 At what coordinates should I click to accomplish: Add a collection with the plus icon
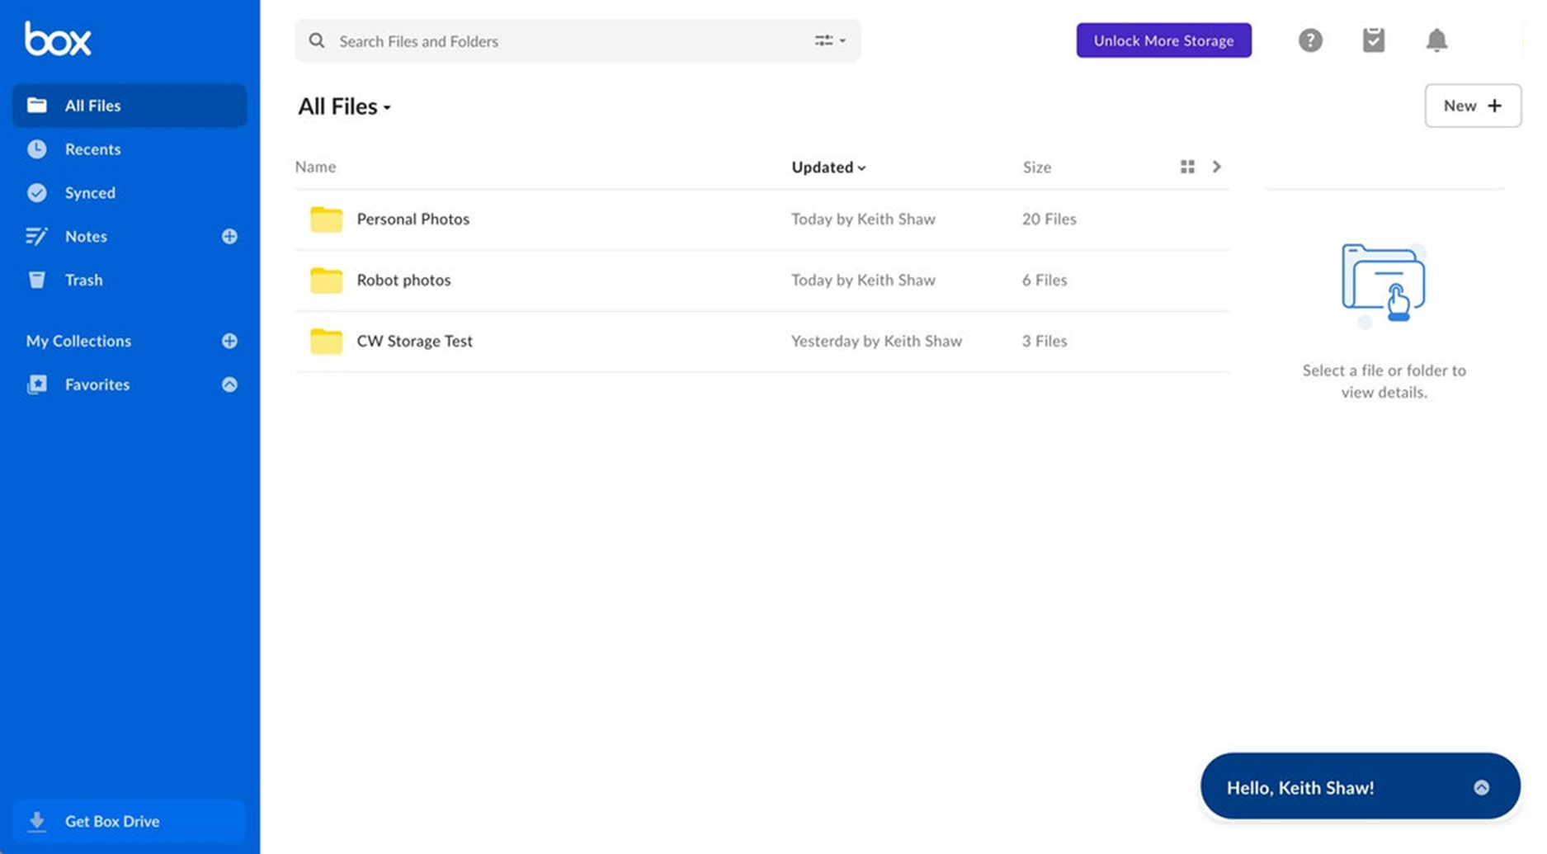[229, 341]
